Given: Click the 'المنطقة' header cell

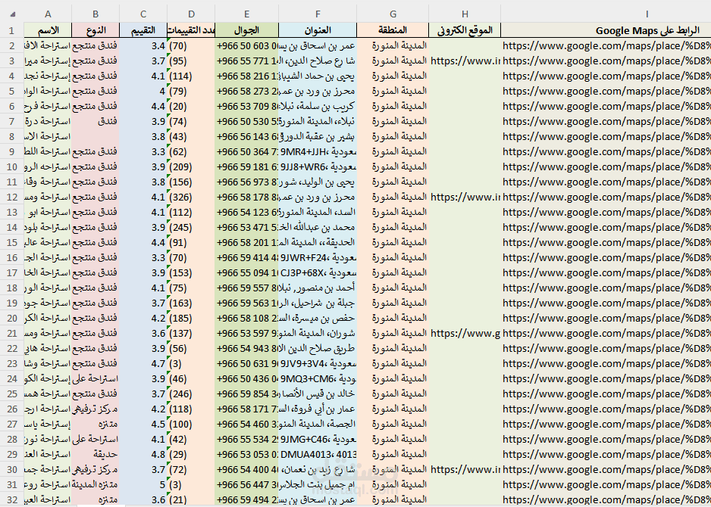Looking at the screenshot, I should click(393, 30).
